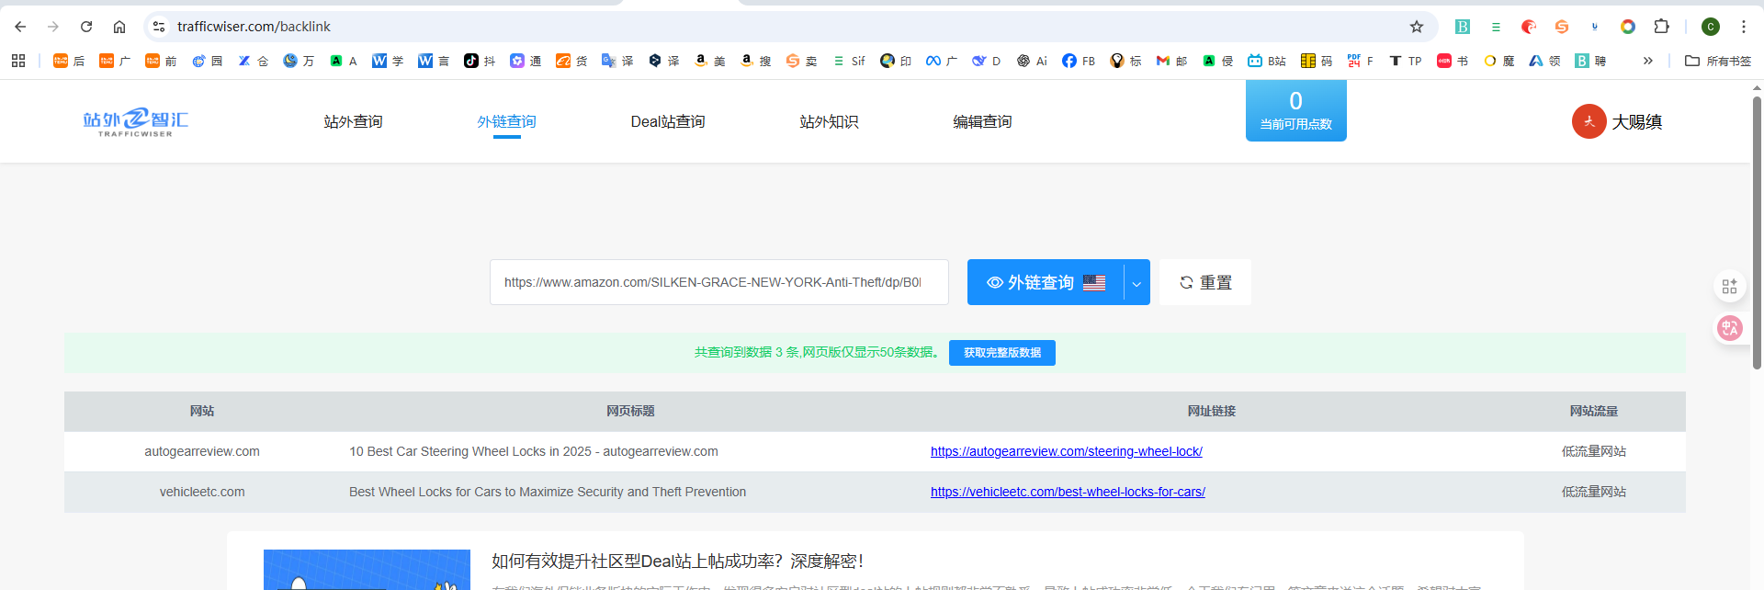
Task: Open the autogearreview.com steering-wheel-lock link
Action: pyautogui.click(x=1066, y=451)
